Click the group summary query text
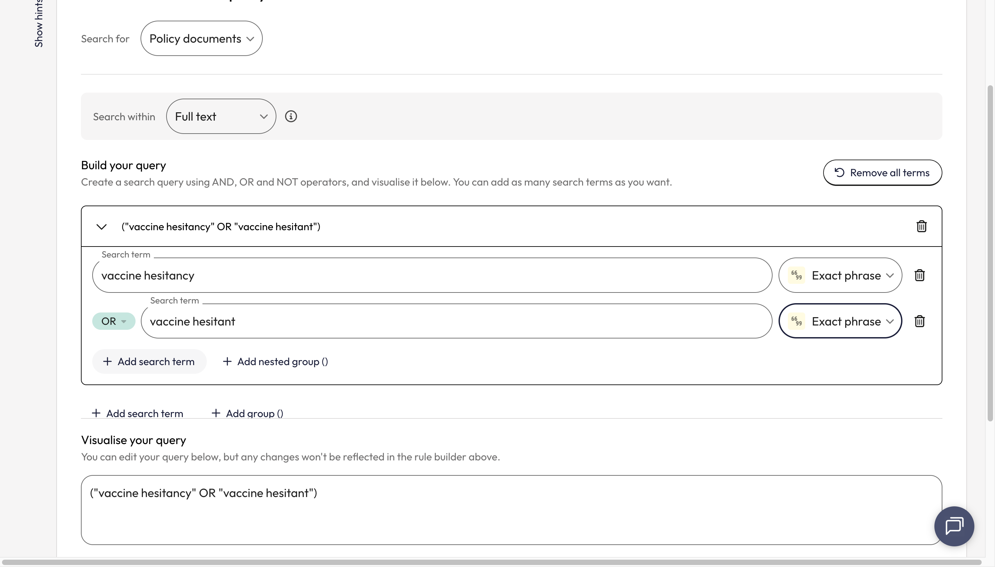The image size is (995, 567). [x=221, y=227]
